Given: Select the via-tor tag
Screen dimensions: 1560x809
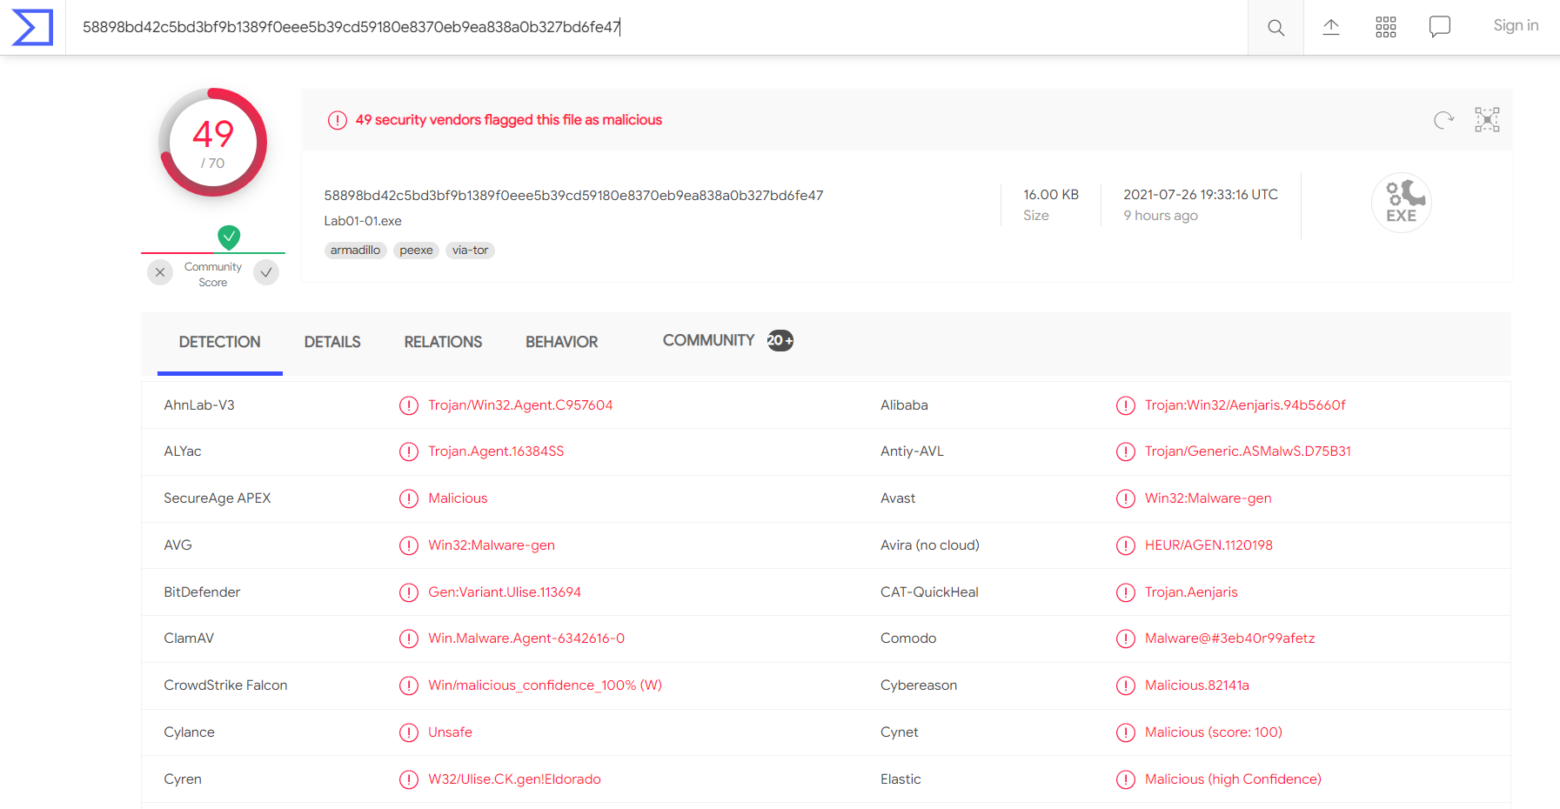Looking at the screenshot, I should [x=470, y=251].
